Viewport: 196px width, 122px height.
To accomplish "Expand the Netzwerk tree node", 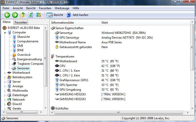I will pos(5,100).
